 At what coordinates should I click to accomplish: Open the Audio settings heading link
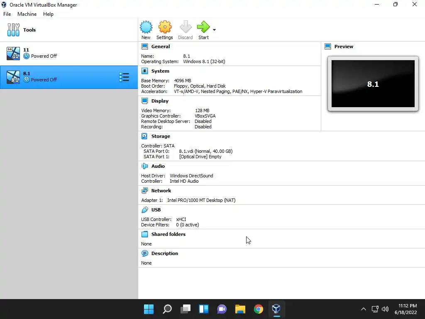pyautogui.click(x=158, y=166)
